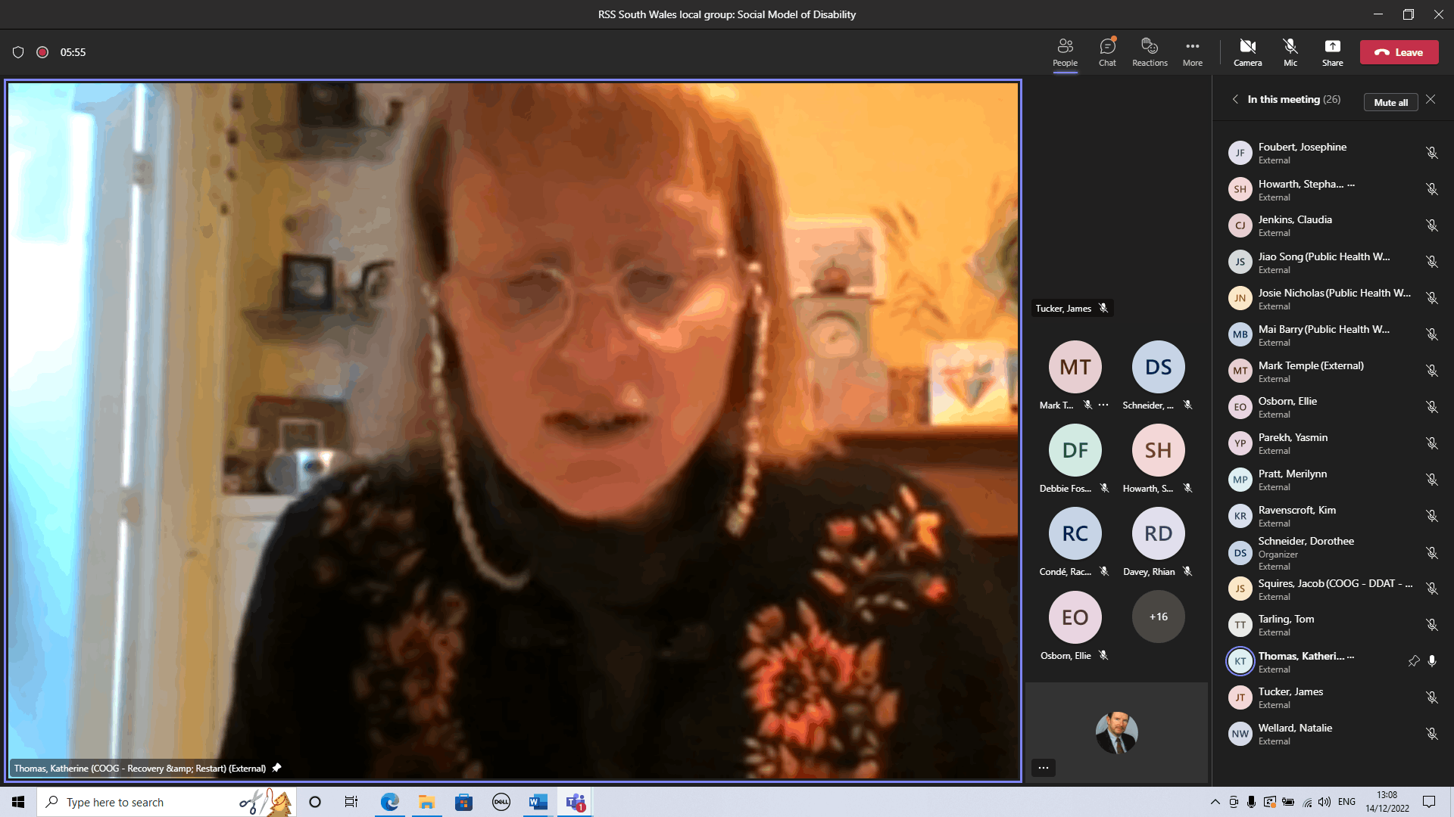Screen dimensions: 1454x817
Task: Click Thomas Katheri pin icon
Action: click(1413, 660)
